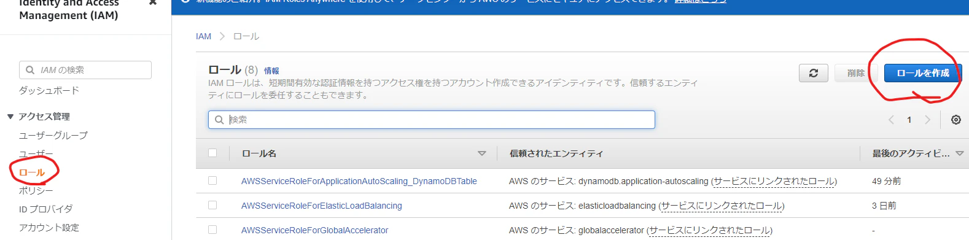Click the ロール名 column header label
Screen dimensions: 969x240
pos(259,153)
